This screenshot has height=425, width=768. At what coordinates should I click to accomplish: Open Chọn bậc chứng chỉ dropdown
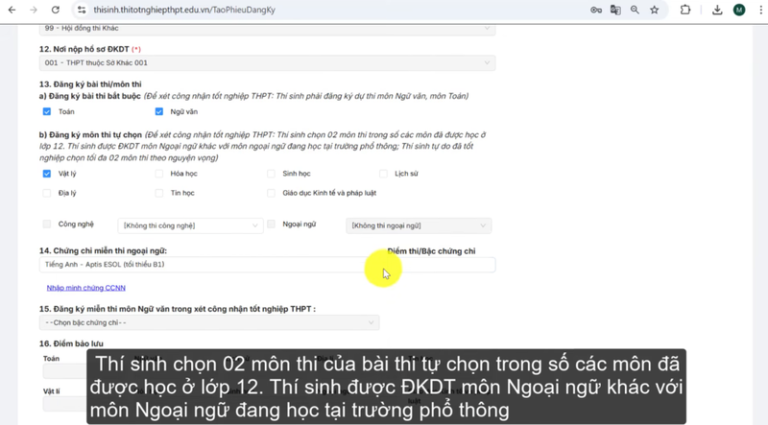(x=208, y=322)
